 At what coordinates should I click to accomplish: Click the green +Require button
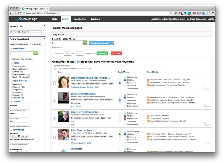point(102,53)
